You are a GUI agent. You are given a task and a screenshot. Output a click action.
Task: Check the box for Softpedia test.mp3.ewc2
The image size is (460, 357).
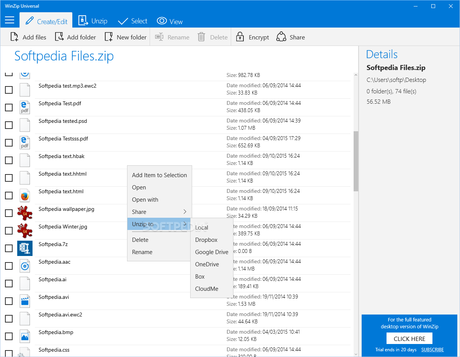tap(9, 90)
